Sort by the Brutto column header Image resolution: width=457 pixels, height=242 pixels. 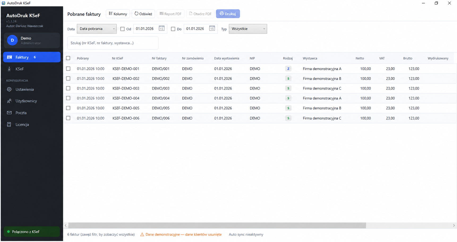click(x=408, y=58)
